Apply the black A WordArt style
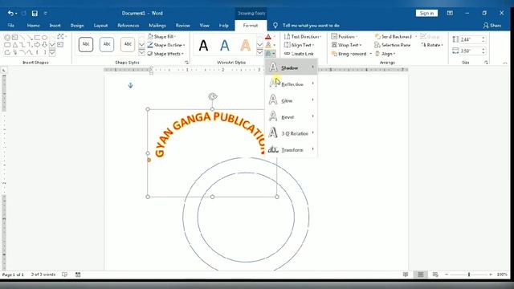Image resolution: width=514 pixels, height=289 pixels. (203, 45)
